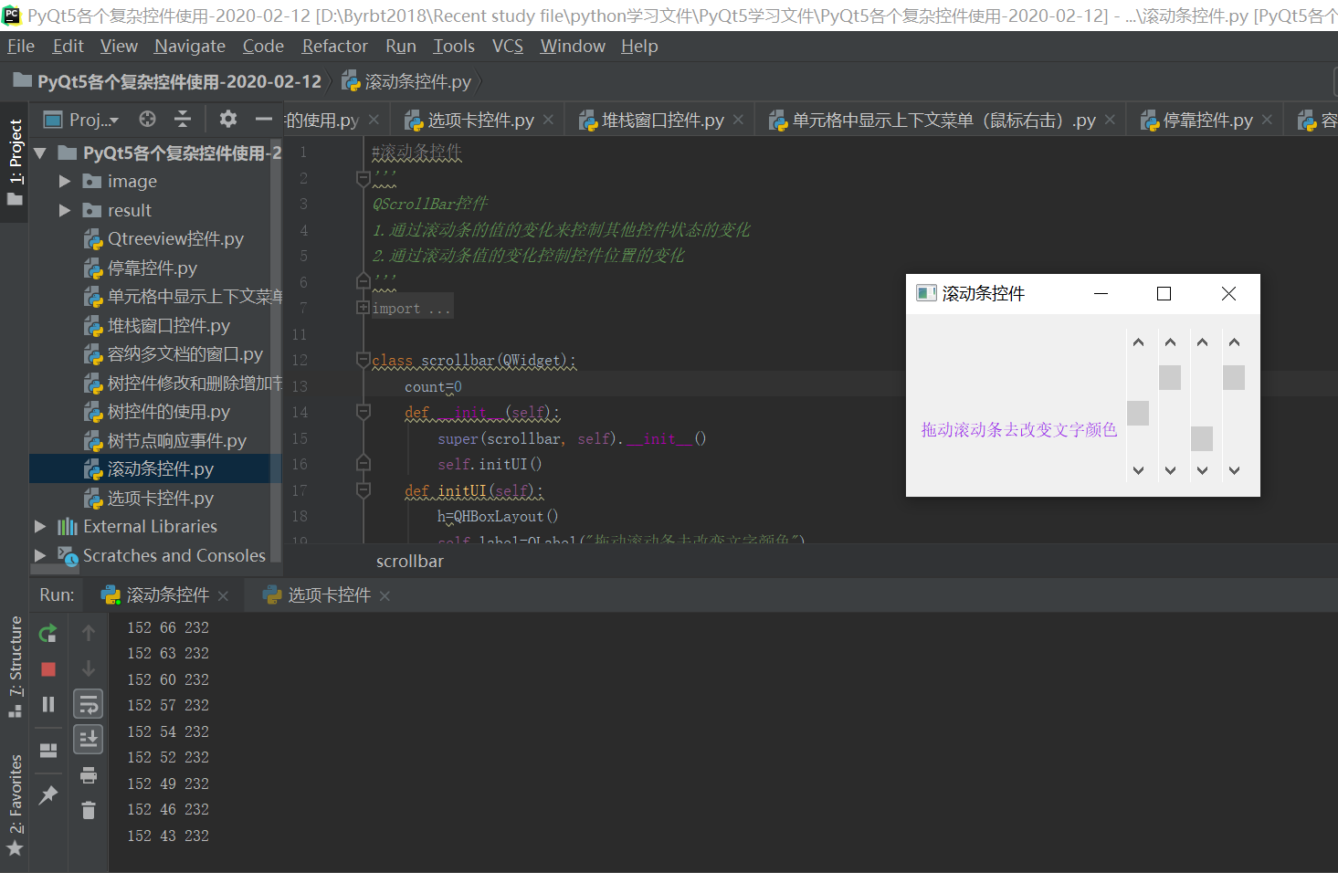This screenshot has width=1338, height=873.
Task: Open Project panel settings gear
Action: (227, 119)
